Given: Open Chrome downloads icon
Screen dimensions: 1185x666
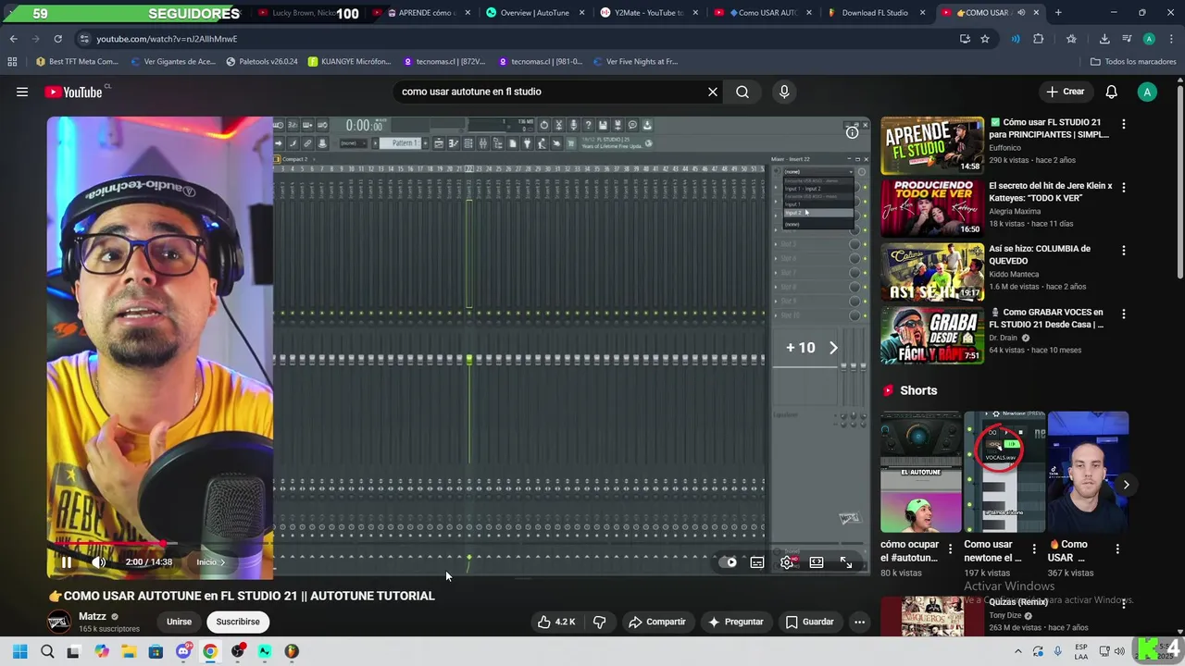Looking at the screenshot, I should click(x=1104, y=39).
